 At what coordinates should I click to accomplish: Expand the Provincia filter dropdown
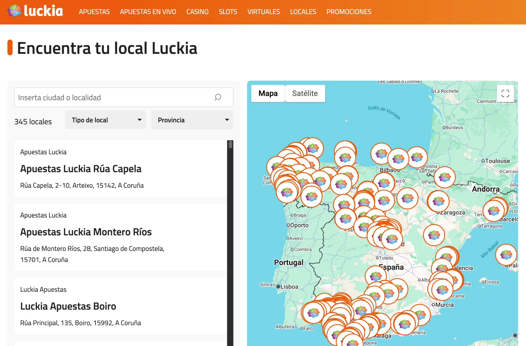pyautogui.click(x=192, y=120)
